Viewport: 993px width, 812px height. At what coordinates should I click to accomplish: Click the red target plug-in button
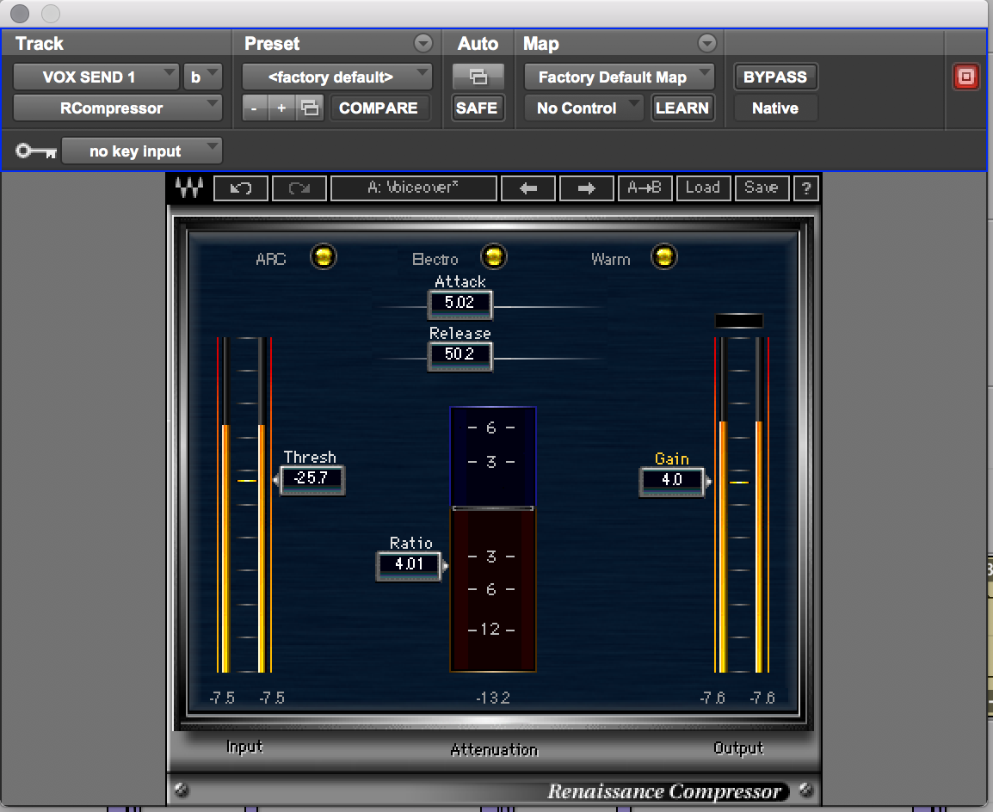point(965,77)
